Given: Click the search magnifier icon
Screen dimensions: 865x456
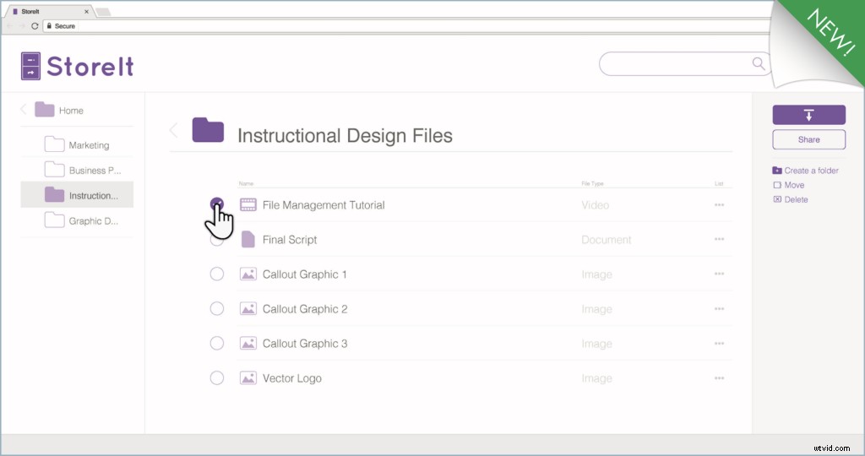Looking at the screenshot, I should click(759, 63).
